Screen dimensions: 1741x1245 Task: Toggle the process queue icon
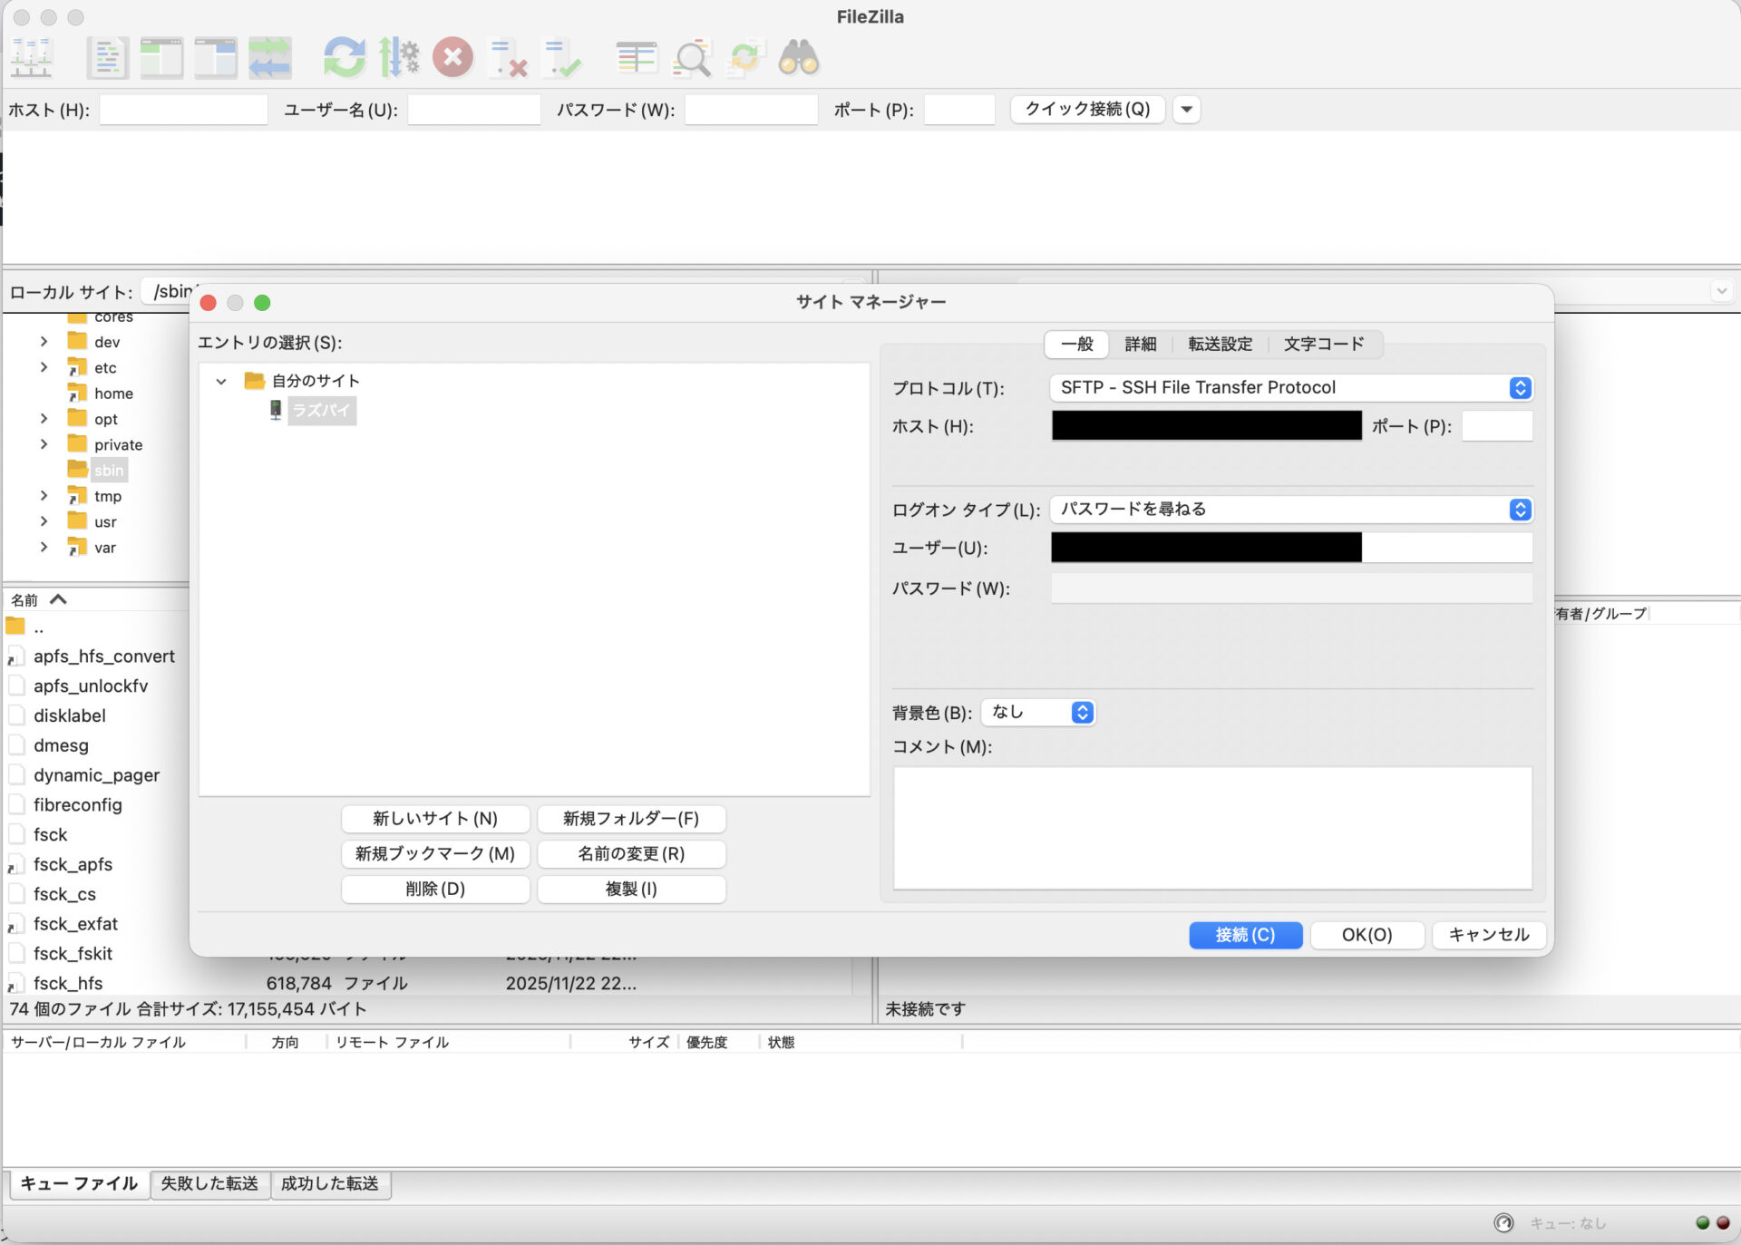click(x=399, y=58)
